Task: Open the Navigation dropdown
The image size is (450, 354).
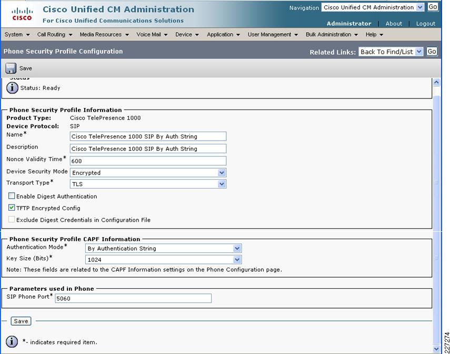Action: coord(373,7)
